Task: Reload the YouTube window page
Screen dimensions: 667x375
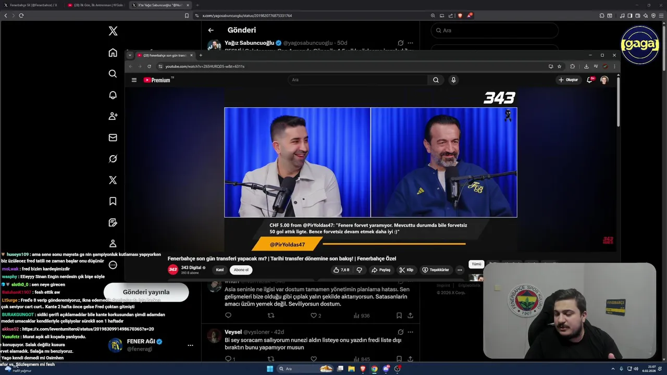Action: click(x=149, y=66)
